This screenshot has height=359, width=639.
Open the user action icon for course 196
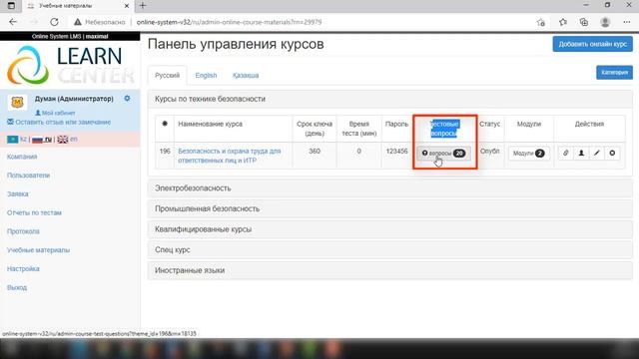tap(581, 153)
